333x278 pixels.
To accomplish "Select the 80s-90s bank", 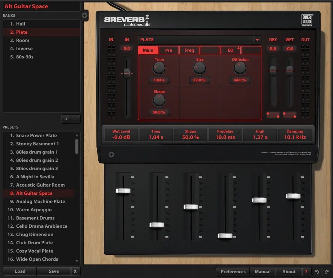I will coord(41,57).
